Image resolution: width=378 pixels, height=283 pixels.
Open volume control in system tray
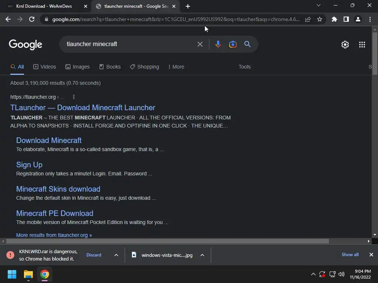(341, 274)
